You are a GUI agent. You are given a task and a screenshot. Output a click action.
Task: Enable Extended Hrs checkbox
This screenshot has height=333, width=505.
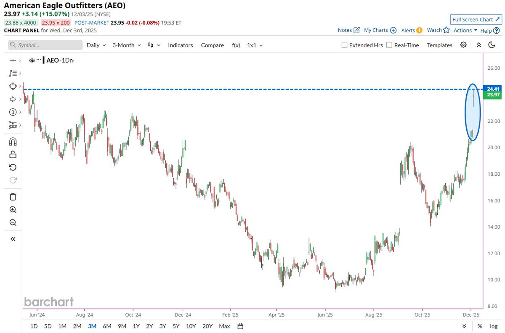click(x=344, y=45)
